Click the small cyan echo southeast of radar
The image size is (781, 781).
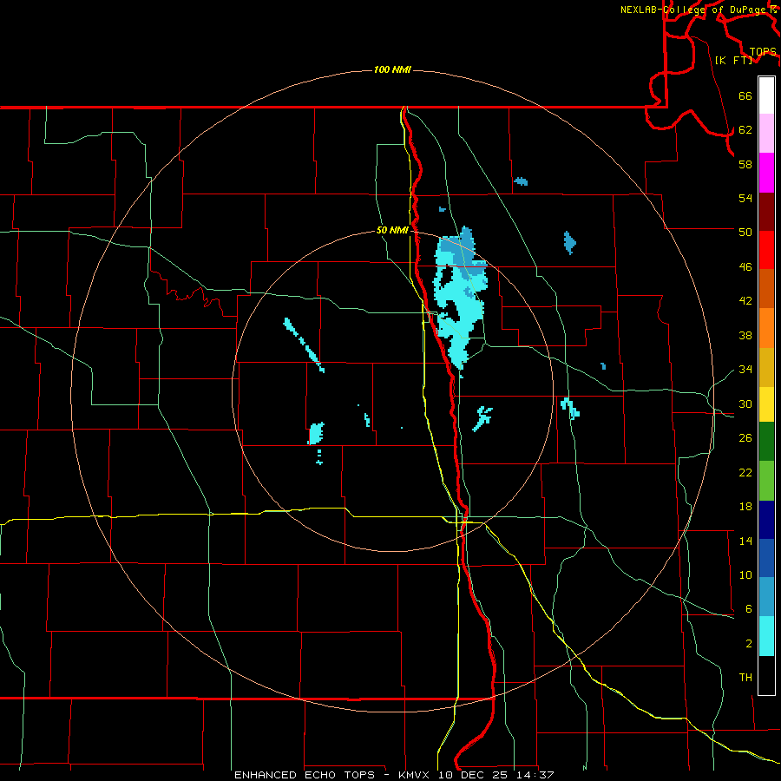point(482,418)
